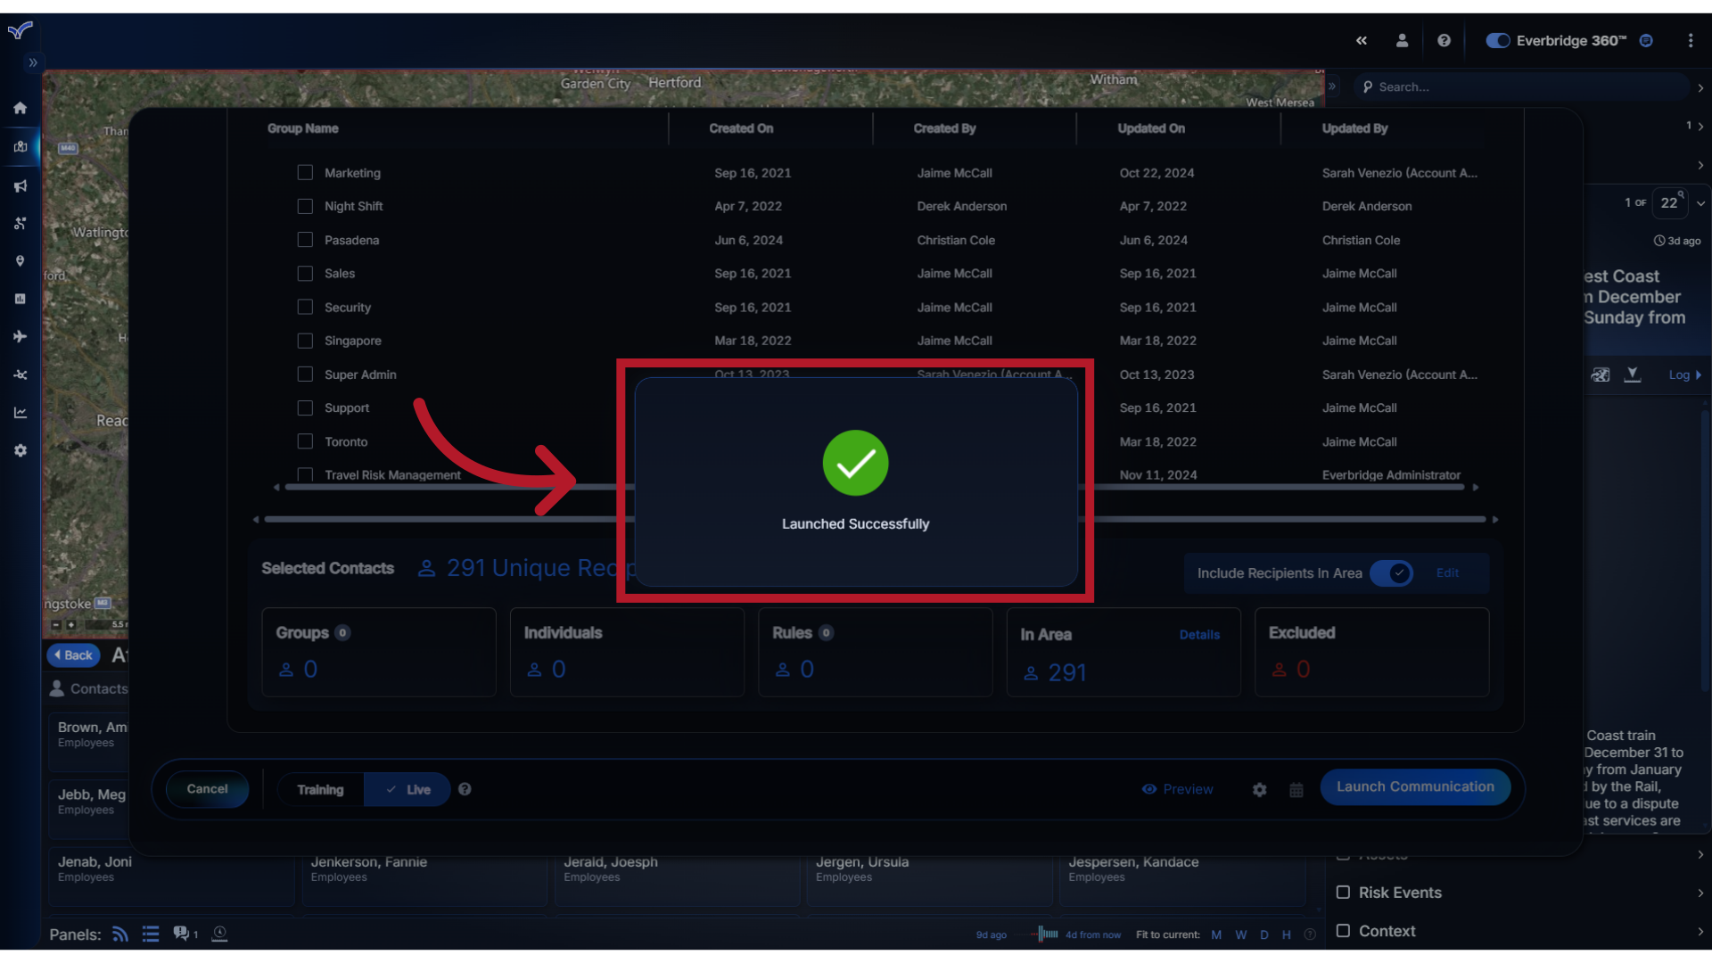Image resolution: width=1712 pixels, height=963 pixels.
Task: Click the map layers icon beside Log
Action: [1601, 374]
